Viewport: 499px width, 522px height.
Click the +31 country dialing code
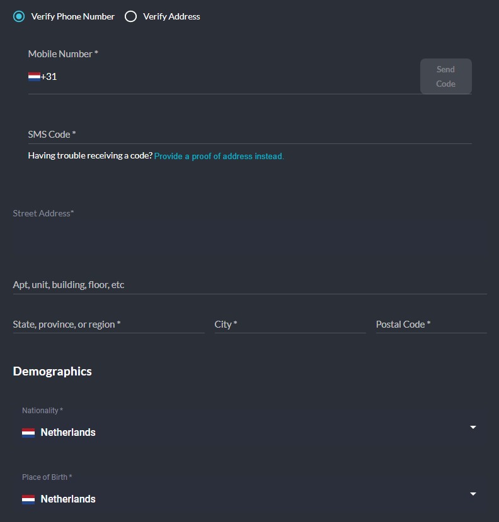coord(49,77)
